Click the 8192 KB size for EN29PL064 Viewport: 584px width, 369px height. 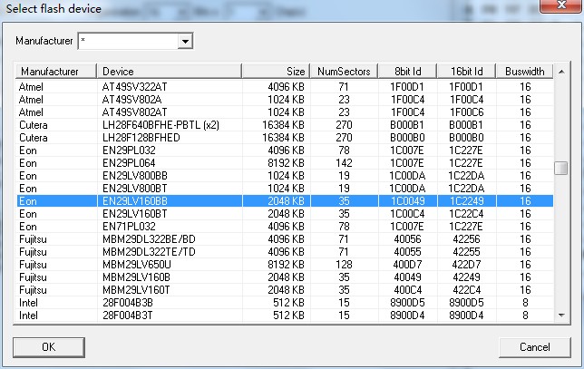pyautogui.click(x=286, y=162)
